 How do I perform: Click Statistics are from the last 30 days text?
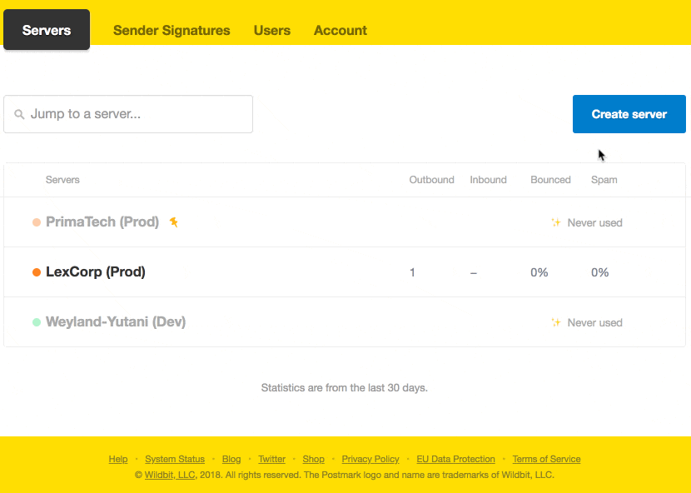click(344, 387)
